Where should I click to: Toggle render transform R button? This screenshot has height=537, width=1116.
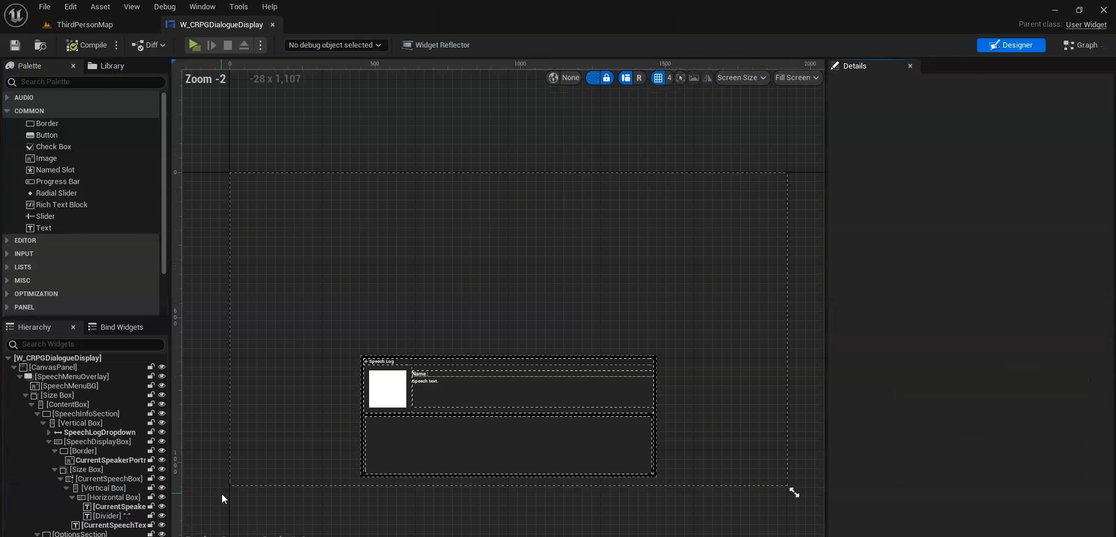[x=639, y=78]
